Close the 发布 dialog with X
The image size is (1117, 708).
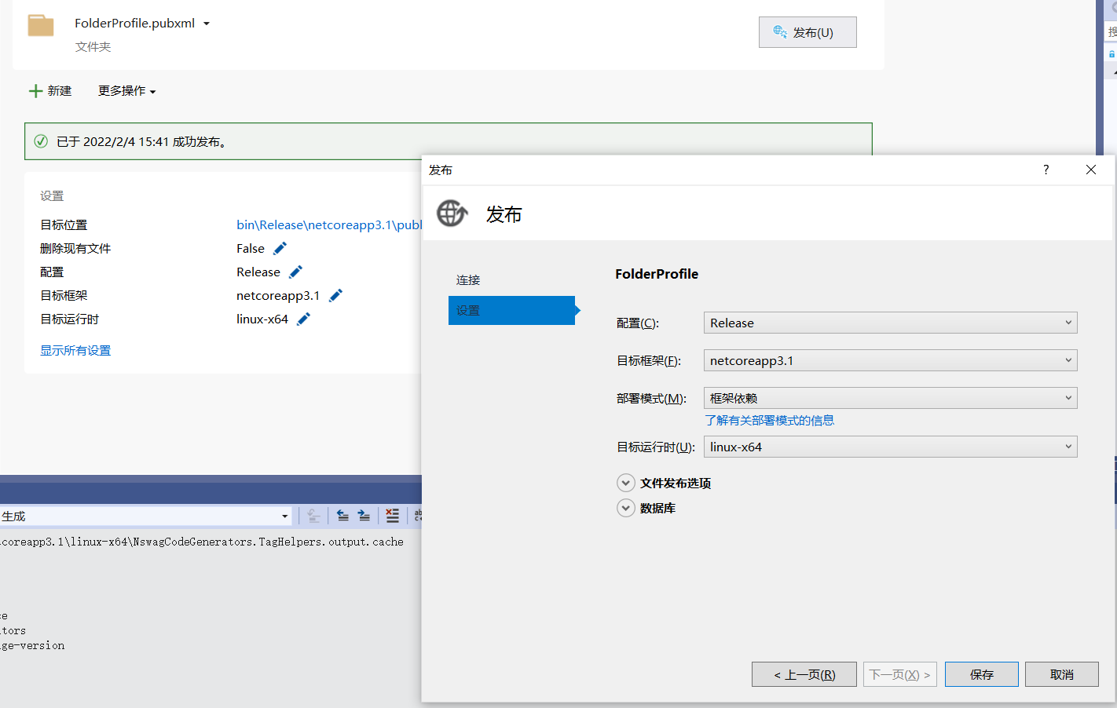[x=1090, y=170]
